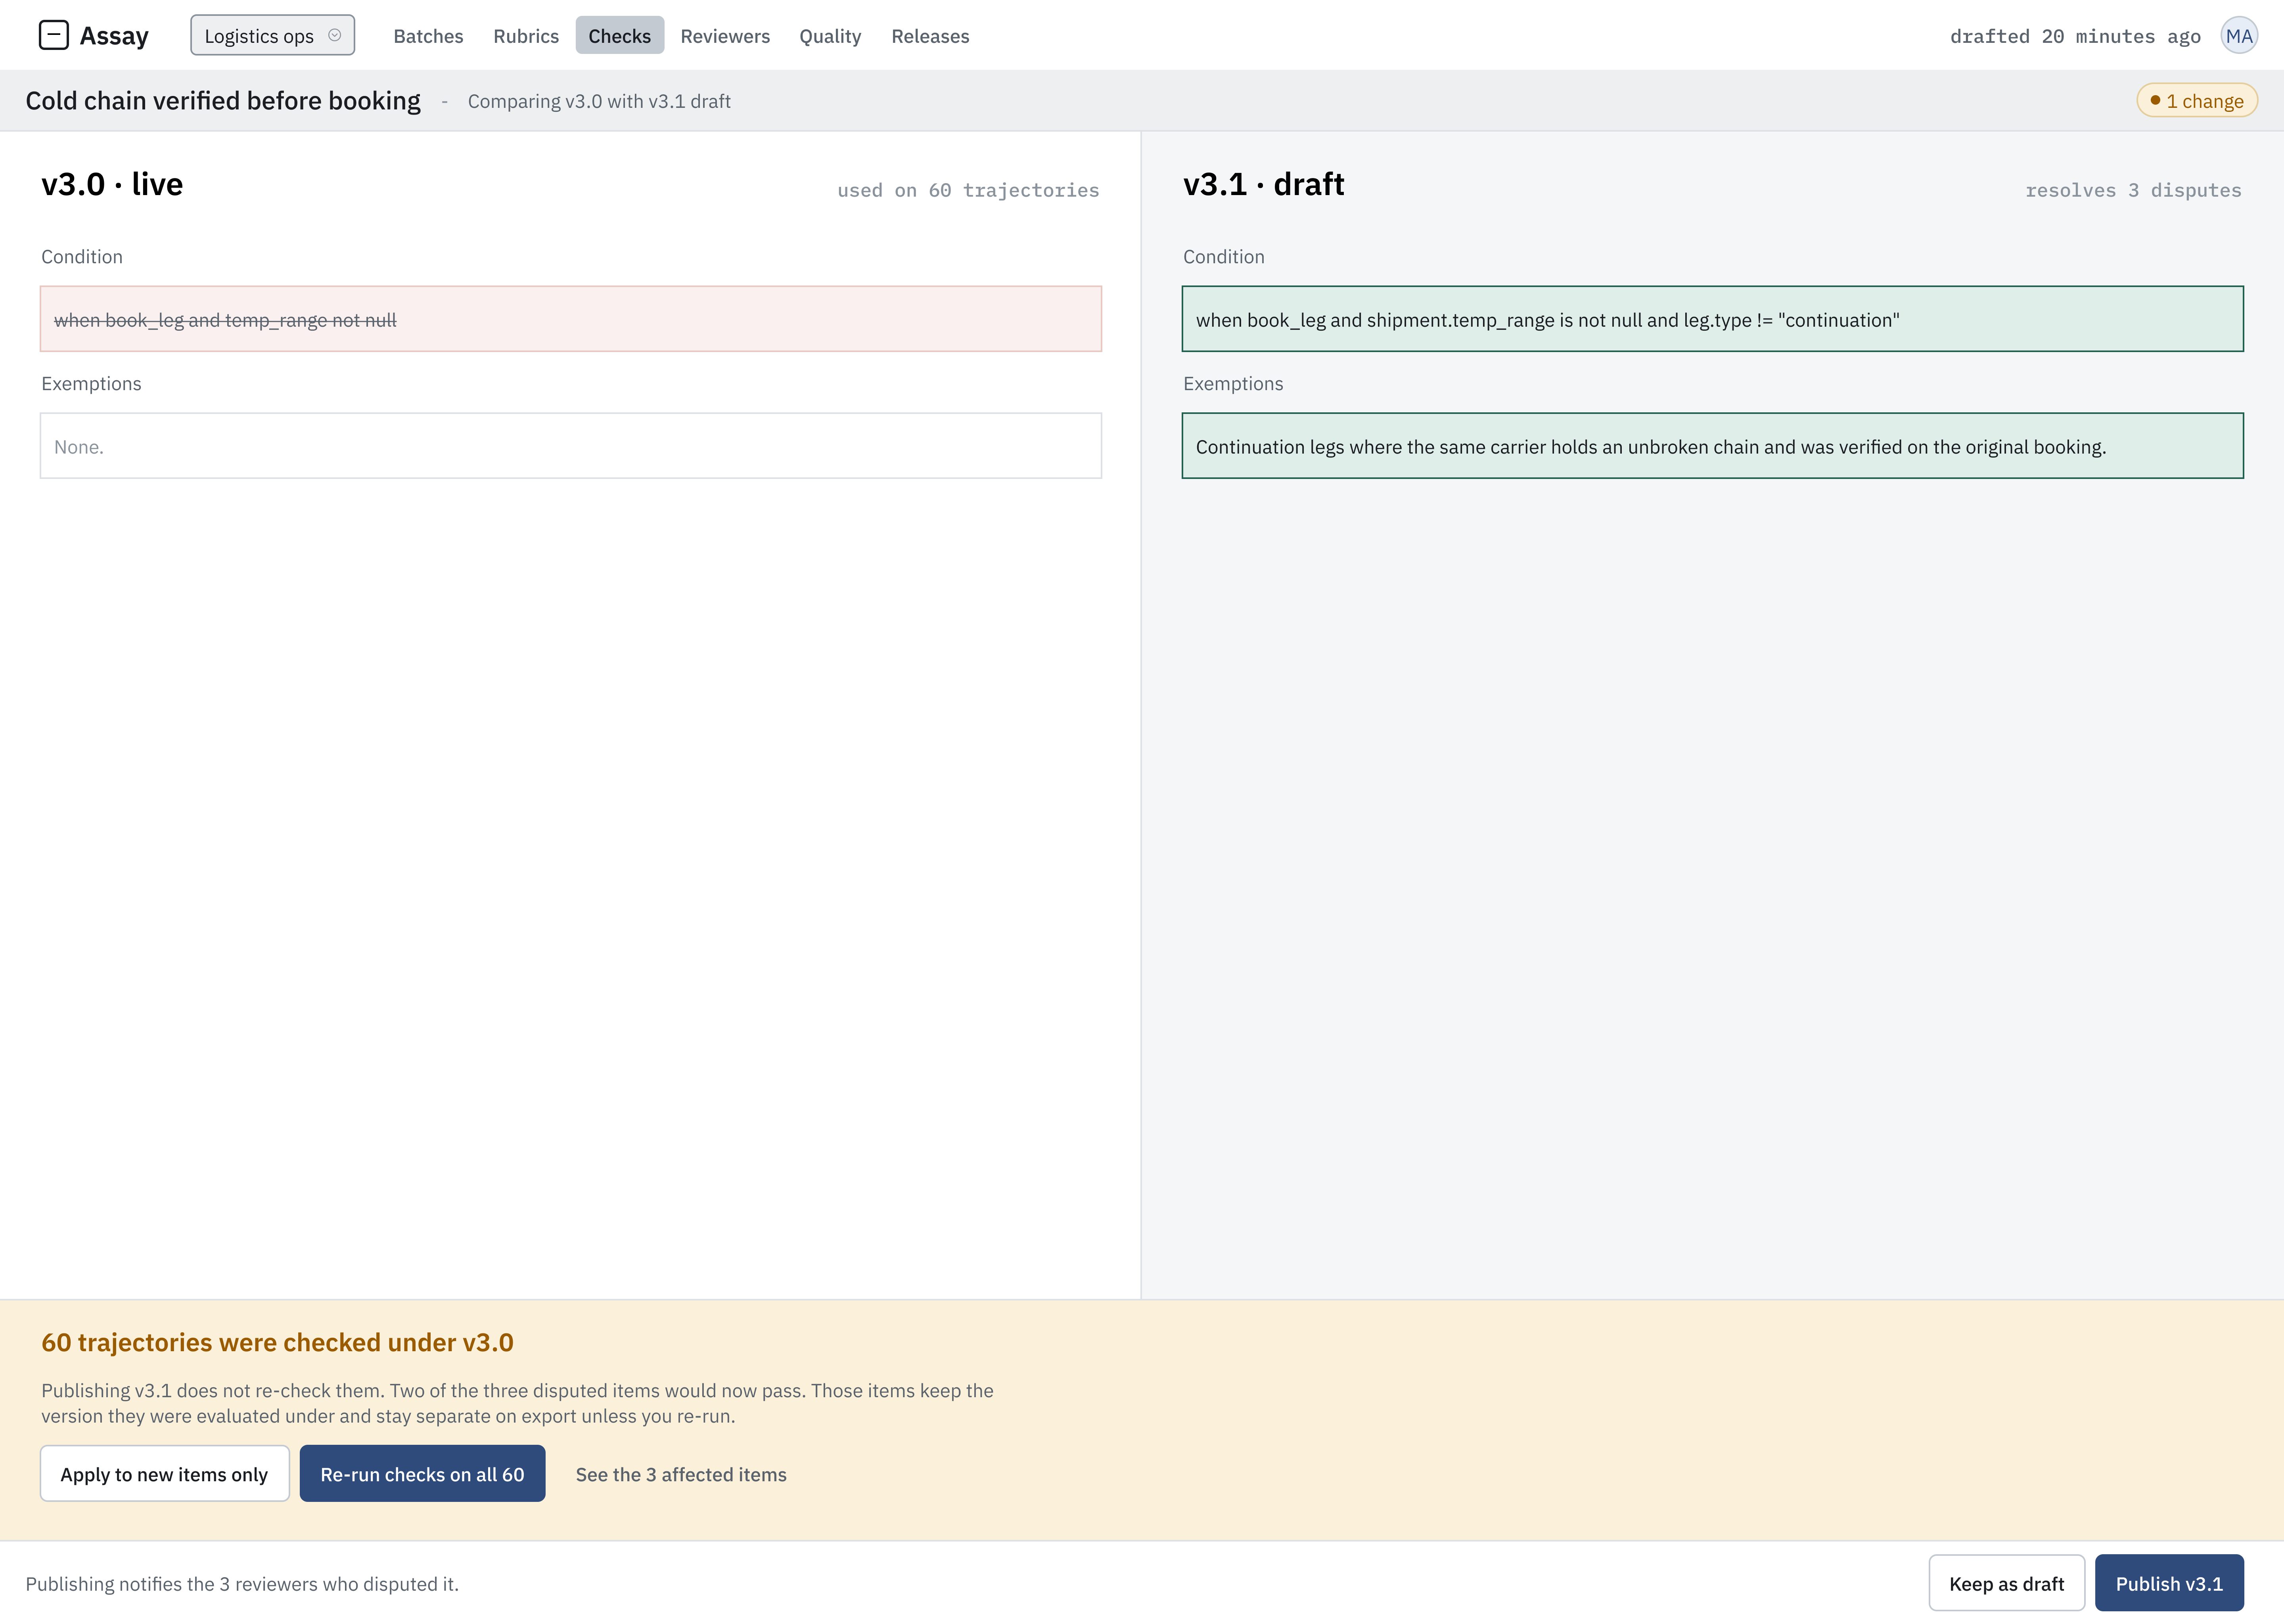The width and height of the screenshot is (2284, 1624).
Task: Click 'Comparing v3.0 with v3.1 draft' text
Action: point(599,101)
